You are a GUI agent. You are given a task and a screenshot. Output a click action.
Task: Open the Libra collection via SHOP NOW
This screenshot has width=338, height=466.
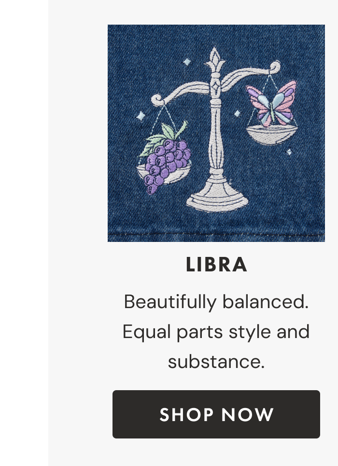[216, 414]
